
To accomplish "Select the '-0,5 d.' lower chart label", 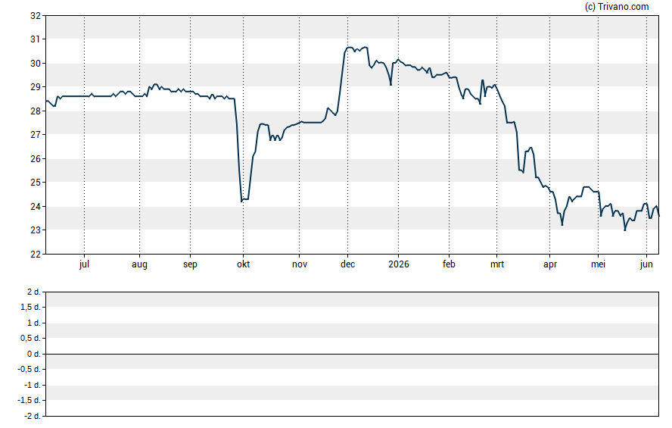I will [x=30, y=369].
